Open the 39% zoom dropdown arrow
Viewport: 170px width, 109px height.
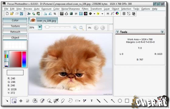(x=40, y=27)
